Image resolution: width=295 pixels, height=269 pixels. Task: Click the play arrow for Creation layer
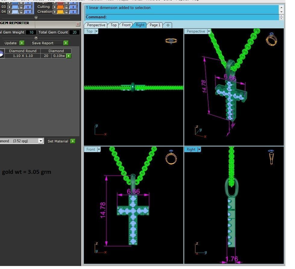(55, 12)
